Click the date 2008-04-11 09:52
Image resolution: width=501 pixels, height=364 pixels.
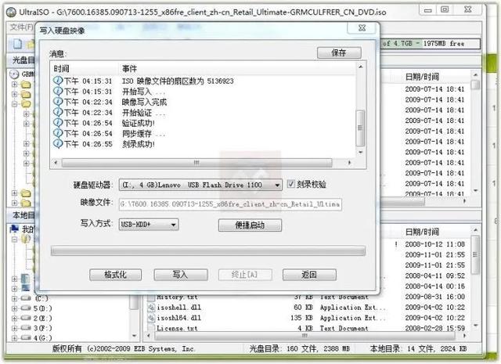[435, 276]
